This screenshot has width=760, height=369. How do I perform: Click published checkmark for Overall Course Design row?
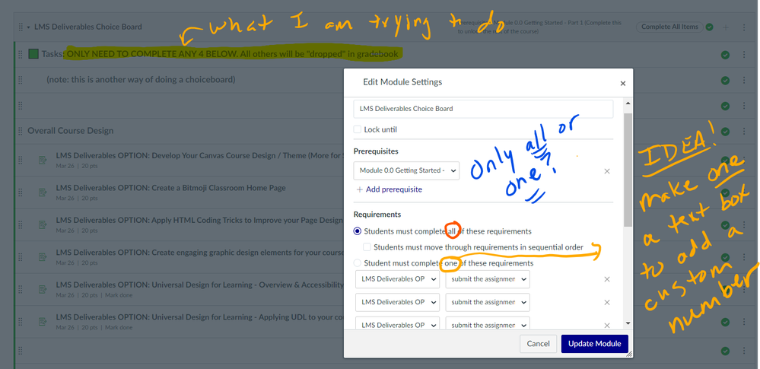(725, 131)
